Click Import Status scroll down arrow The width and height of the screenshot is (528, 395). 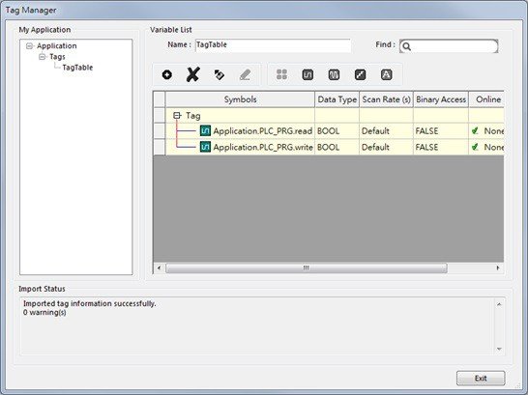click(499, 349)
